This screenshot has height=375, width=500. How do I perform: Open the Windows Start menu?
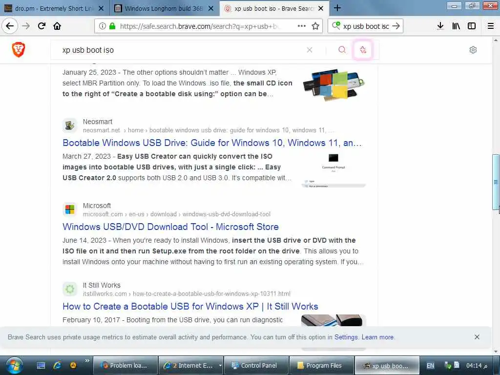pos(14,365)
